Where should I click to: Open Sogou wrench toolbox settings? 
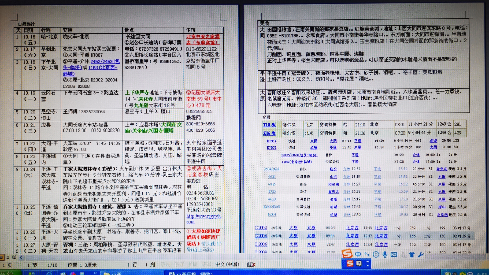tap(421, 254)
